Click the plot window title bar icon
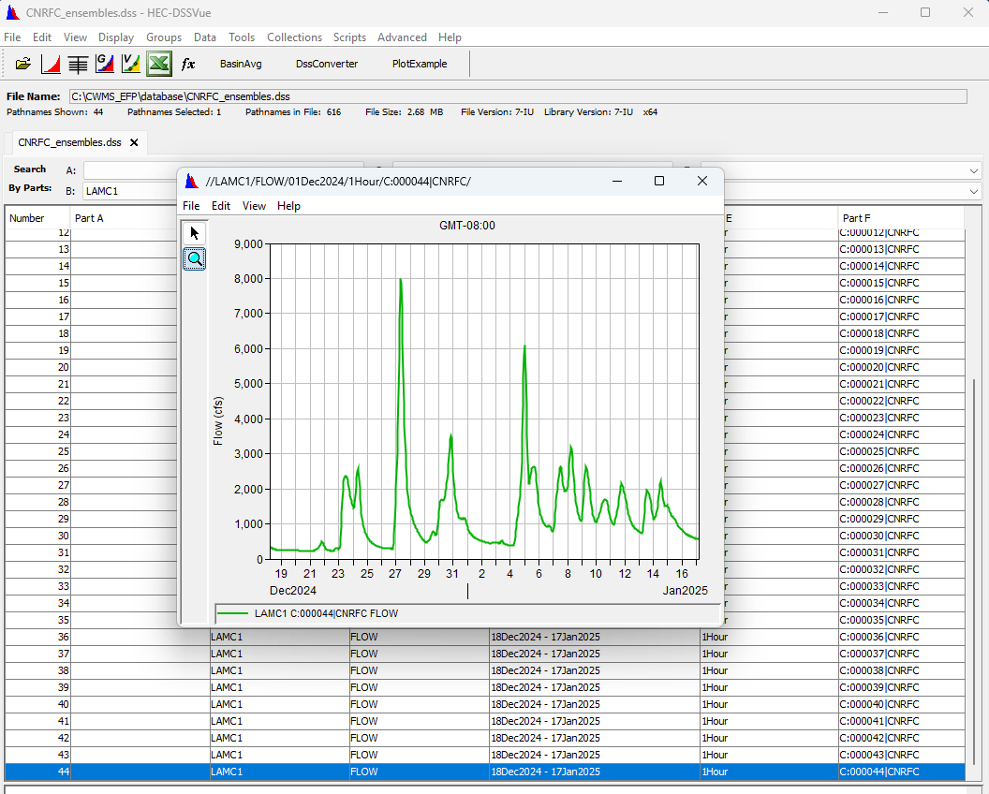 pos(192,182)
